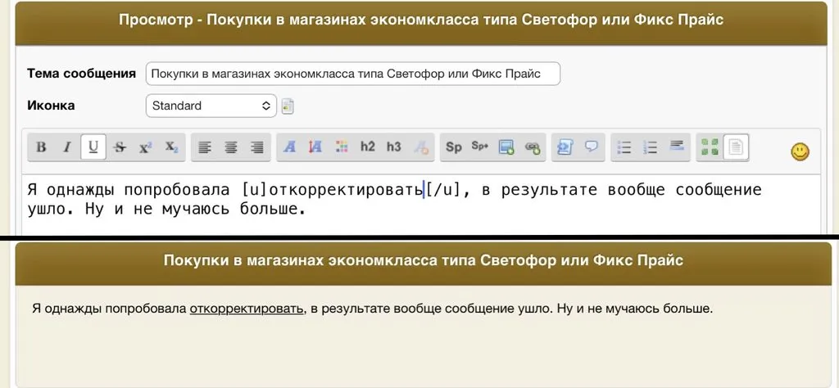The height and width of the screenshot is (388, 839).
Task: Align text to the right
Action: click(256, 147)
